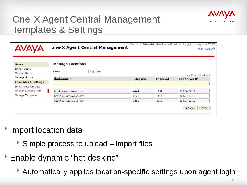This screenshot has height=185, width=247.
Task: Click the Help link
Action: click(x=200, y=49)
